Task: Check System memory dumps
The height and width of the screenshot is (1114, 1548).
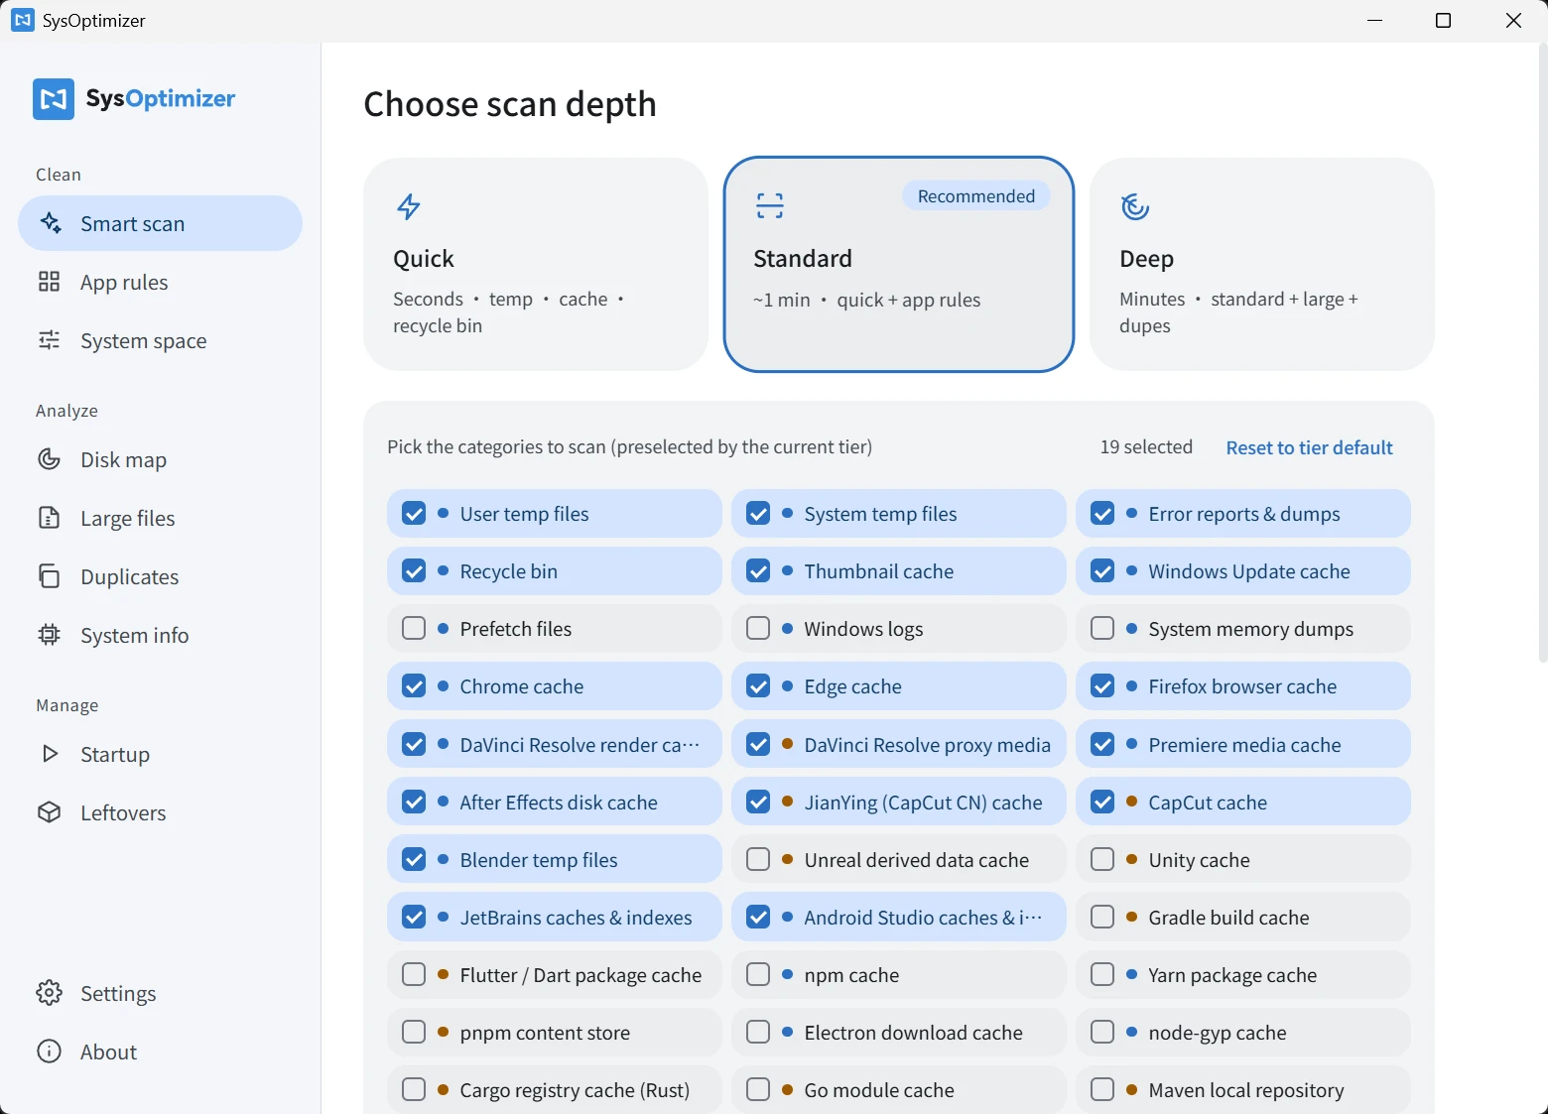Action: point(1102,629)
